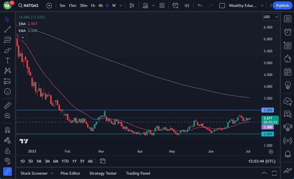
Task: Select the trend line drawing tool
Action: click(x=7, y=29)
